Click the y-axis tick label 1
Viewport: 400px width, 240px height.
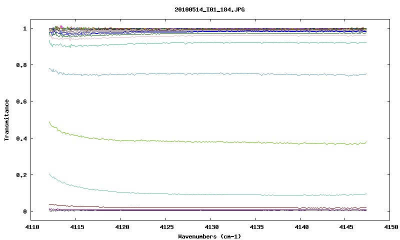click(x=24, y=28)
